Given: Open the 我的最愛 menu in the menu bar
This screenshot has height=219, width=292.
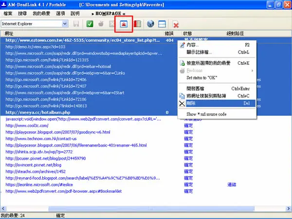Looking at the screenshot, I should coord(41,14).
